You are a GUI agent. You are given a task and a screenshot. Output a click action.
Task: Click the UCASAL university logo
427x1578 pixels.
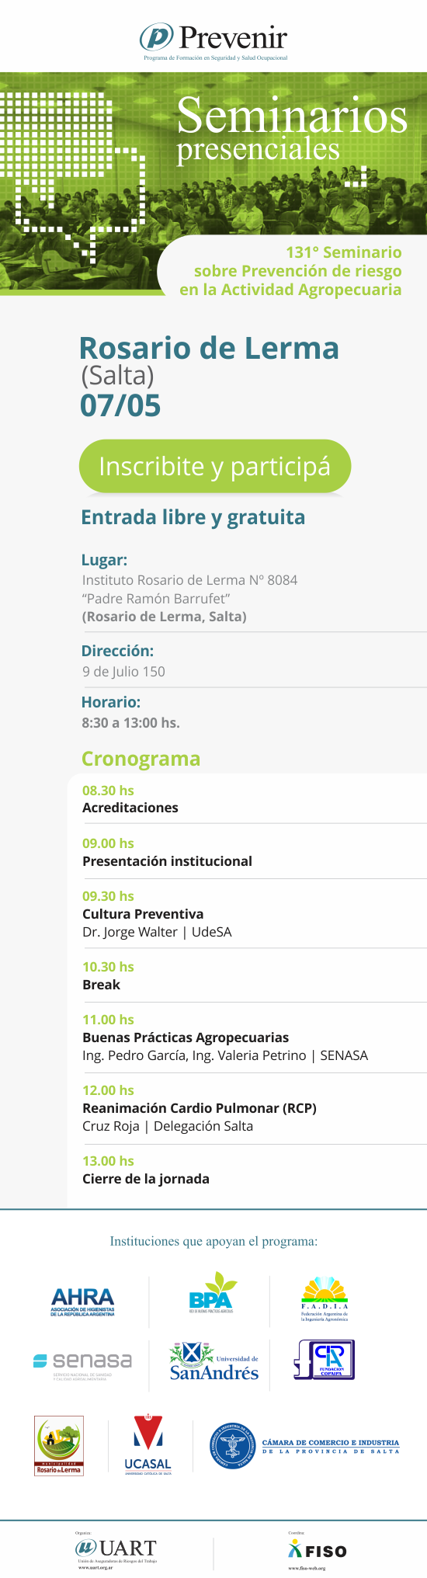pyautogui.click(x=148, y=1445)
